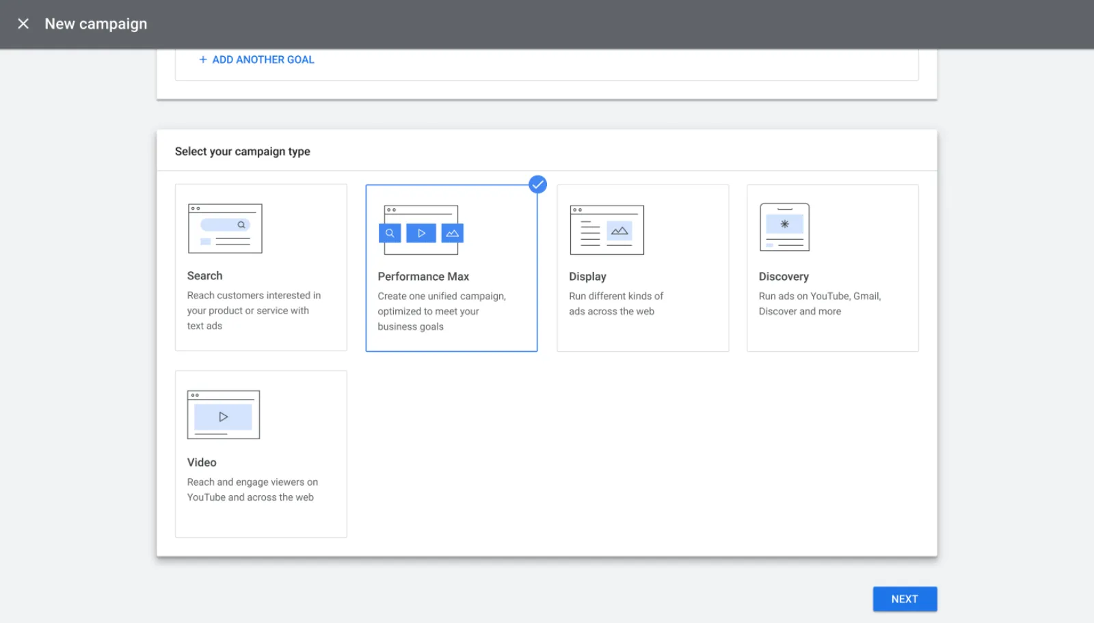
Task: Choose the Display title text
Action: tap(587, 277)
